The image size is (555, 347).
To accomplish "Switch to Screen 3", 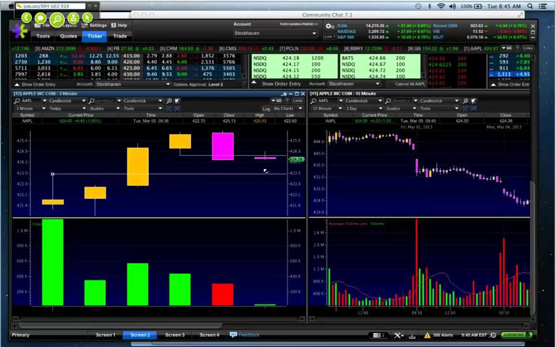I will point(175,335).
